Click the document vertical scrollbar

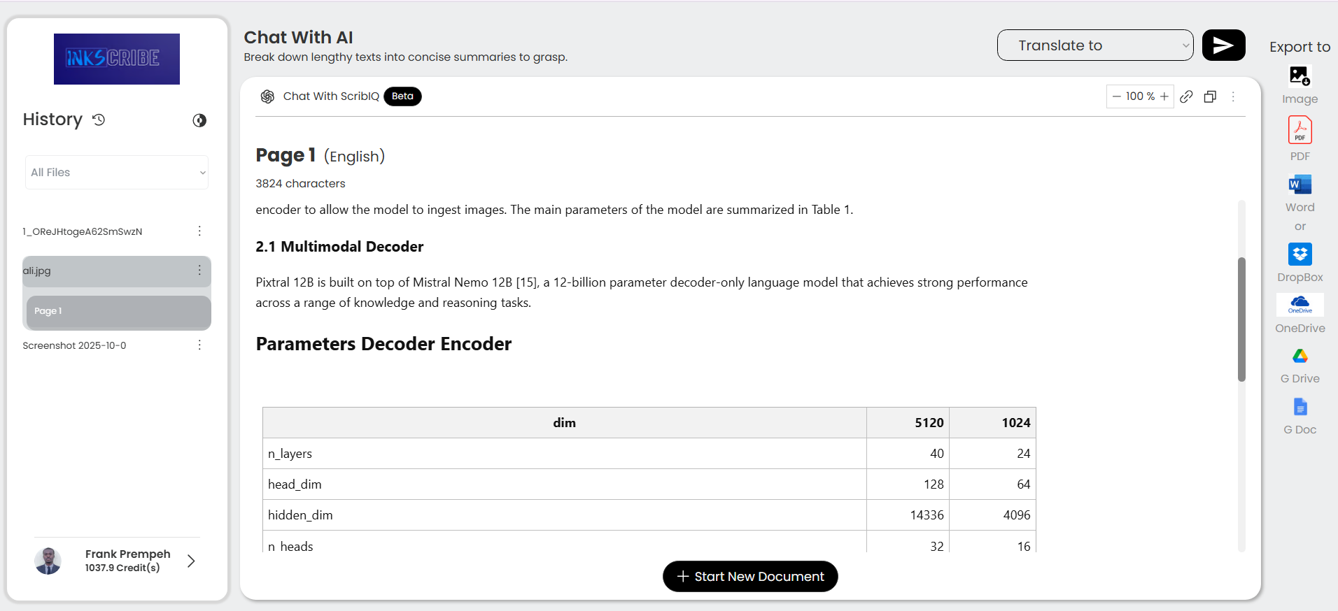pyautogui.click(x=1241, y=319)
